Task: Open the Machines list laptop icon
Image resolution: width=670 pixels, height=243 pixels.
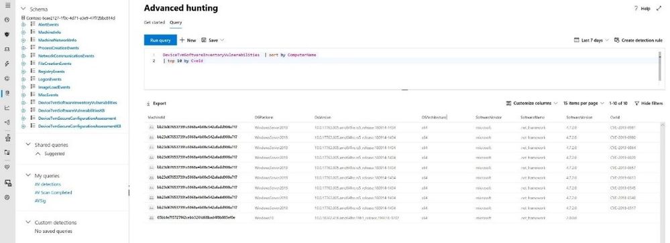Action: (x=7, y=49)
